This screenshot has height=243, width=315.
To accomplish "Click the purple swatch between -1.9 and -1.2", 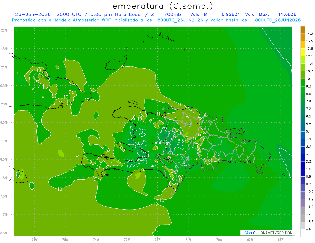I will click(303, 203).
